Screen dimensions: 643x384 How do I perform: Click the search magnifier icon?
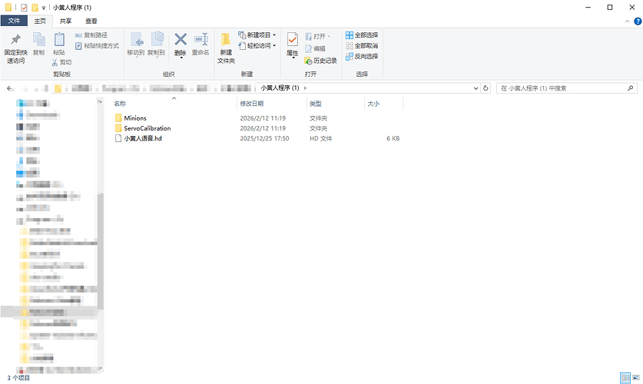pos(630,88)
